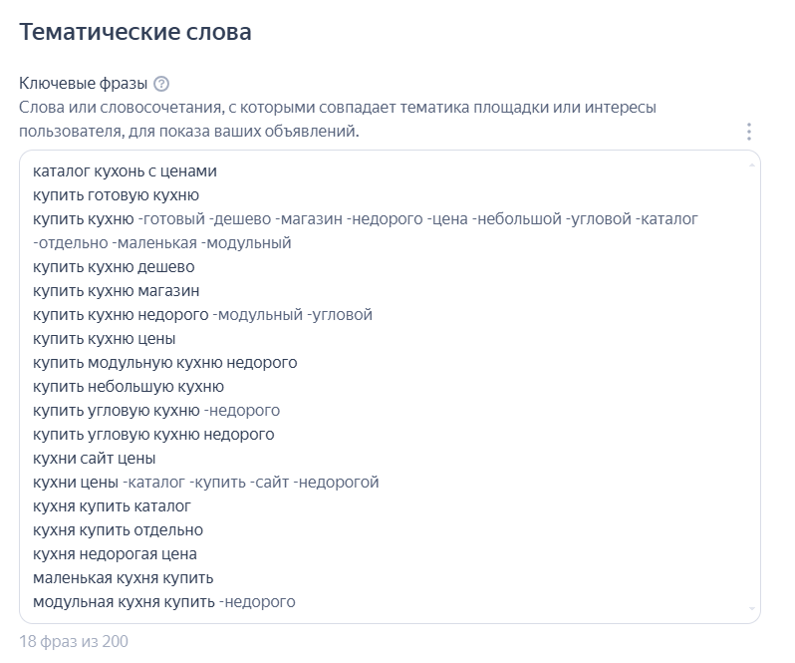Place cursor on 'кухня купить отдельно'
The width and height of the screenshot is (795, 663).
pyautogui.click(x=118, y=530)
